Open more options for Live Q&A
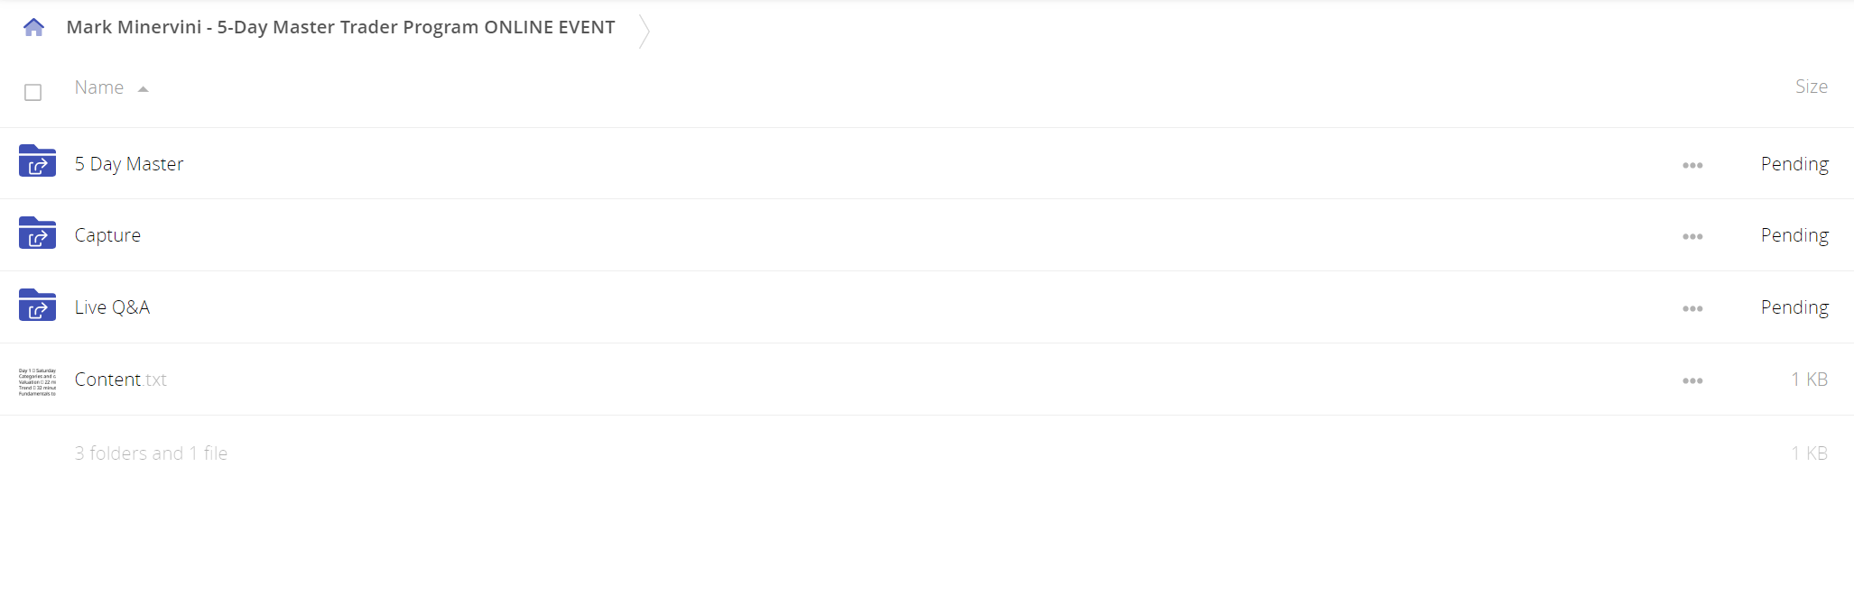Image resolution: width=1854 pixels, height=604 pixels. click(1692, 308)
